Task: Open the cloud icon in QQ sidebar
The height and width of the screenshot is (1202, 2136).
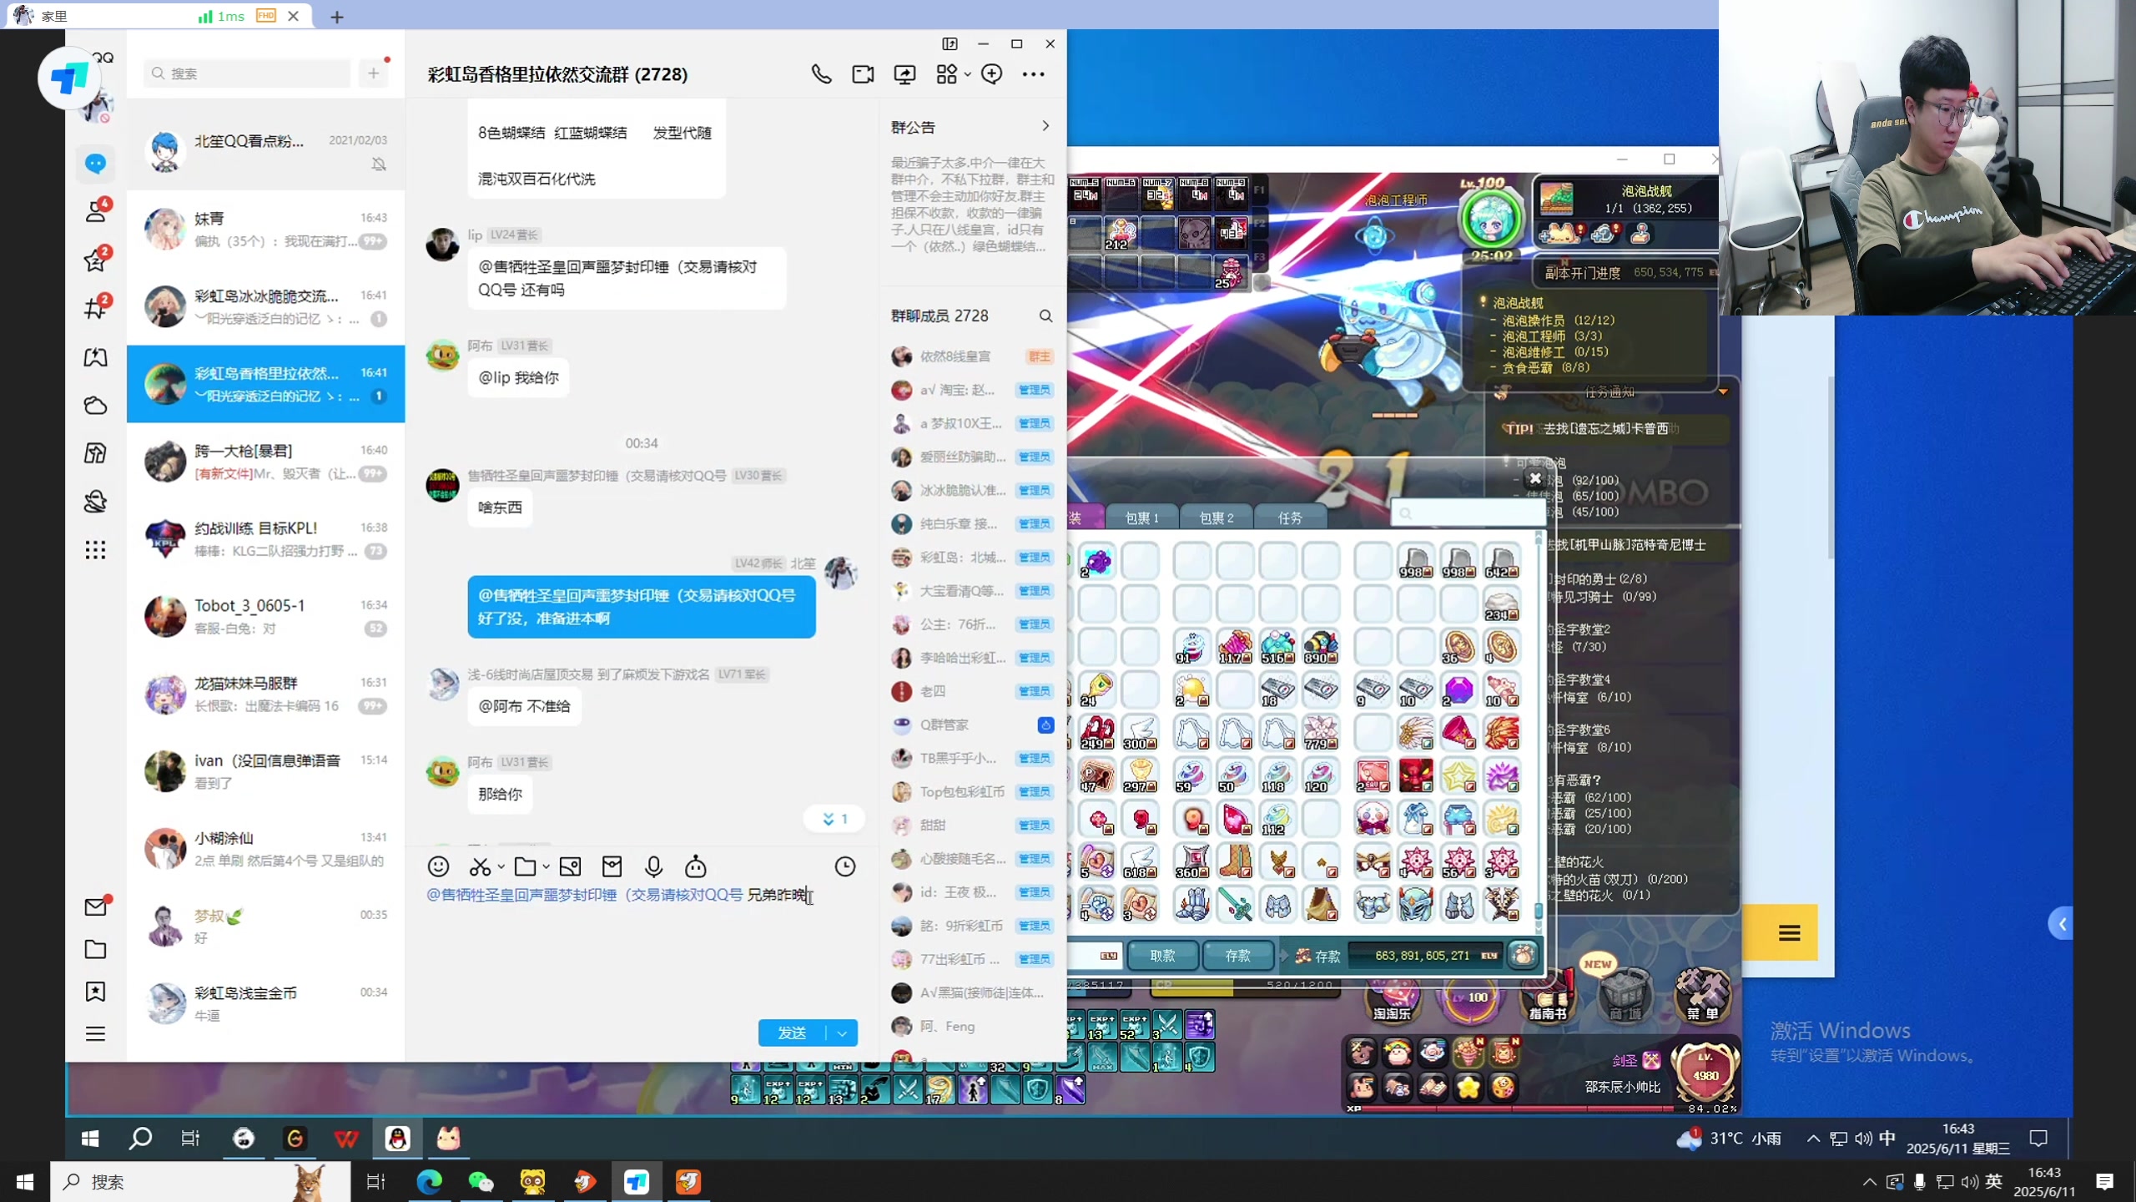Action: (95, 406)
